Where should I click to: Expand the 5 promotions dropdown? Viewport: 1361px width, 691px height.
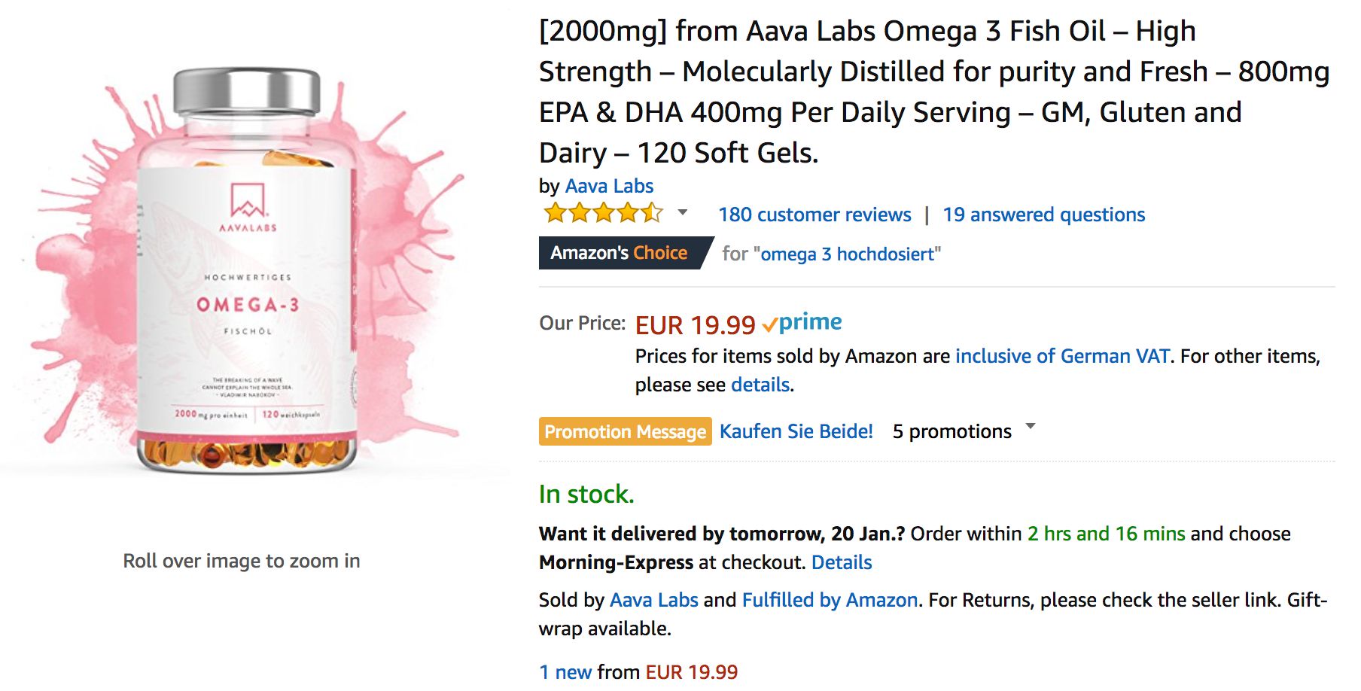[1031, 428]
